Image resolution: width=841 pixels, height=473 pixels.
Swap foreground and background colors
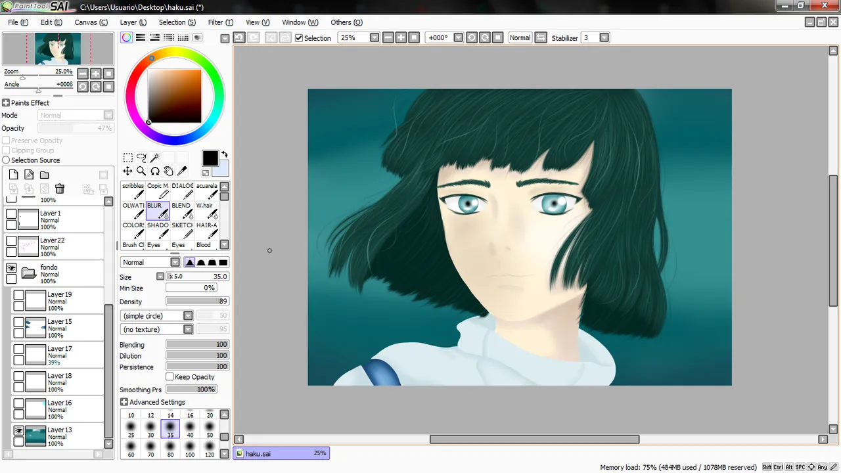point(225,154)
